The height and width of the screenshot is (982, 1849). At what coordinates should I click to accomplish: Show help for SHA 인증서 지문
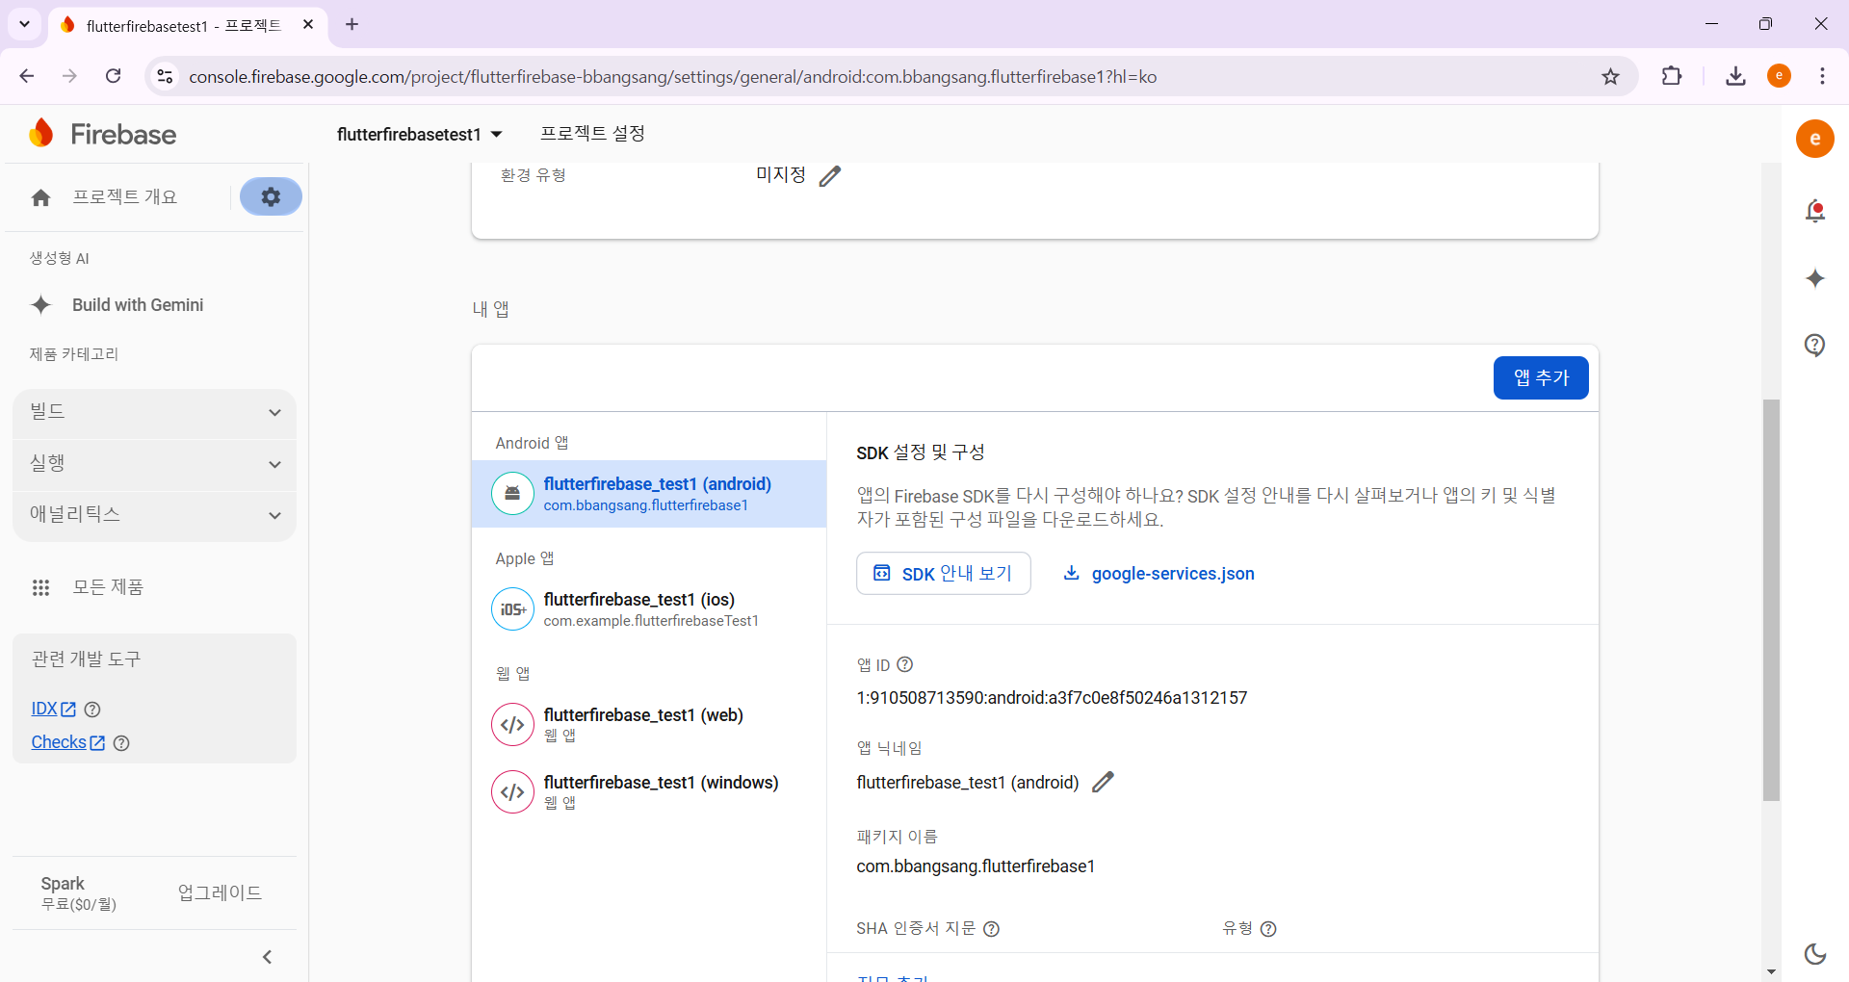coord(991,929)
